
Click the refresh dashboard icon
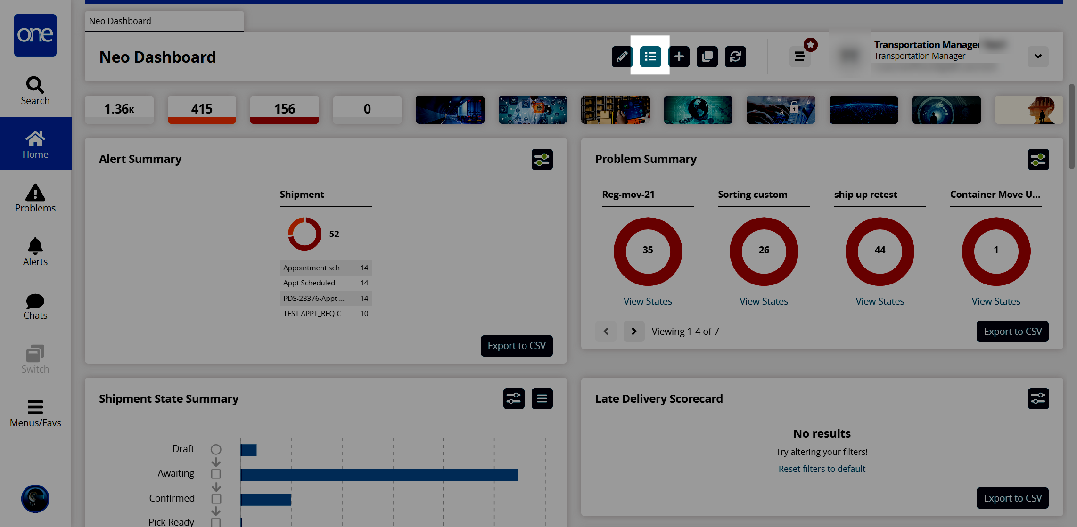click(735, 57)
